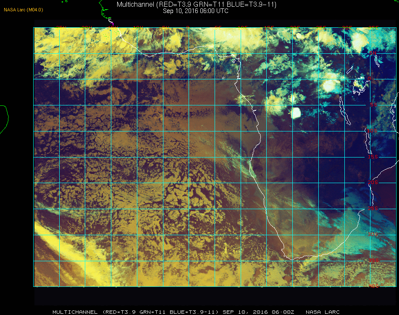Click the Sep 10, 2016 06:00 UTC timestamp
The width and height of the screenshot is (399, 315).
pos(196,11)
